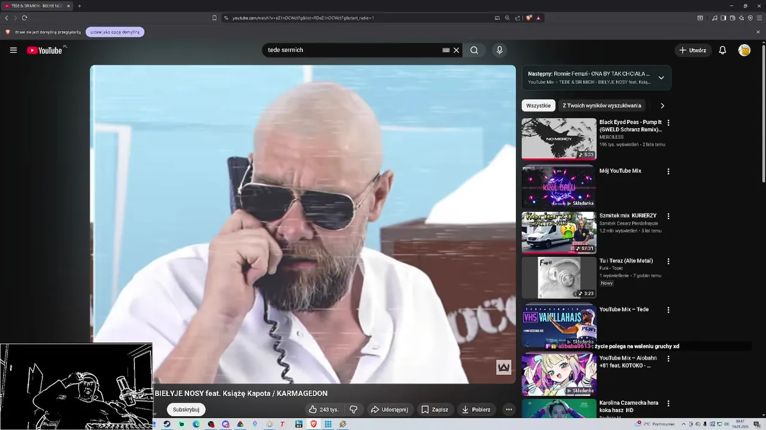Subscribe with the Subskrybuj button
Screen dimensions: 766x430
(x=186, y=410)
